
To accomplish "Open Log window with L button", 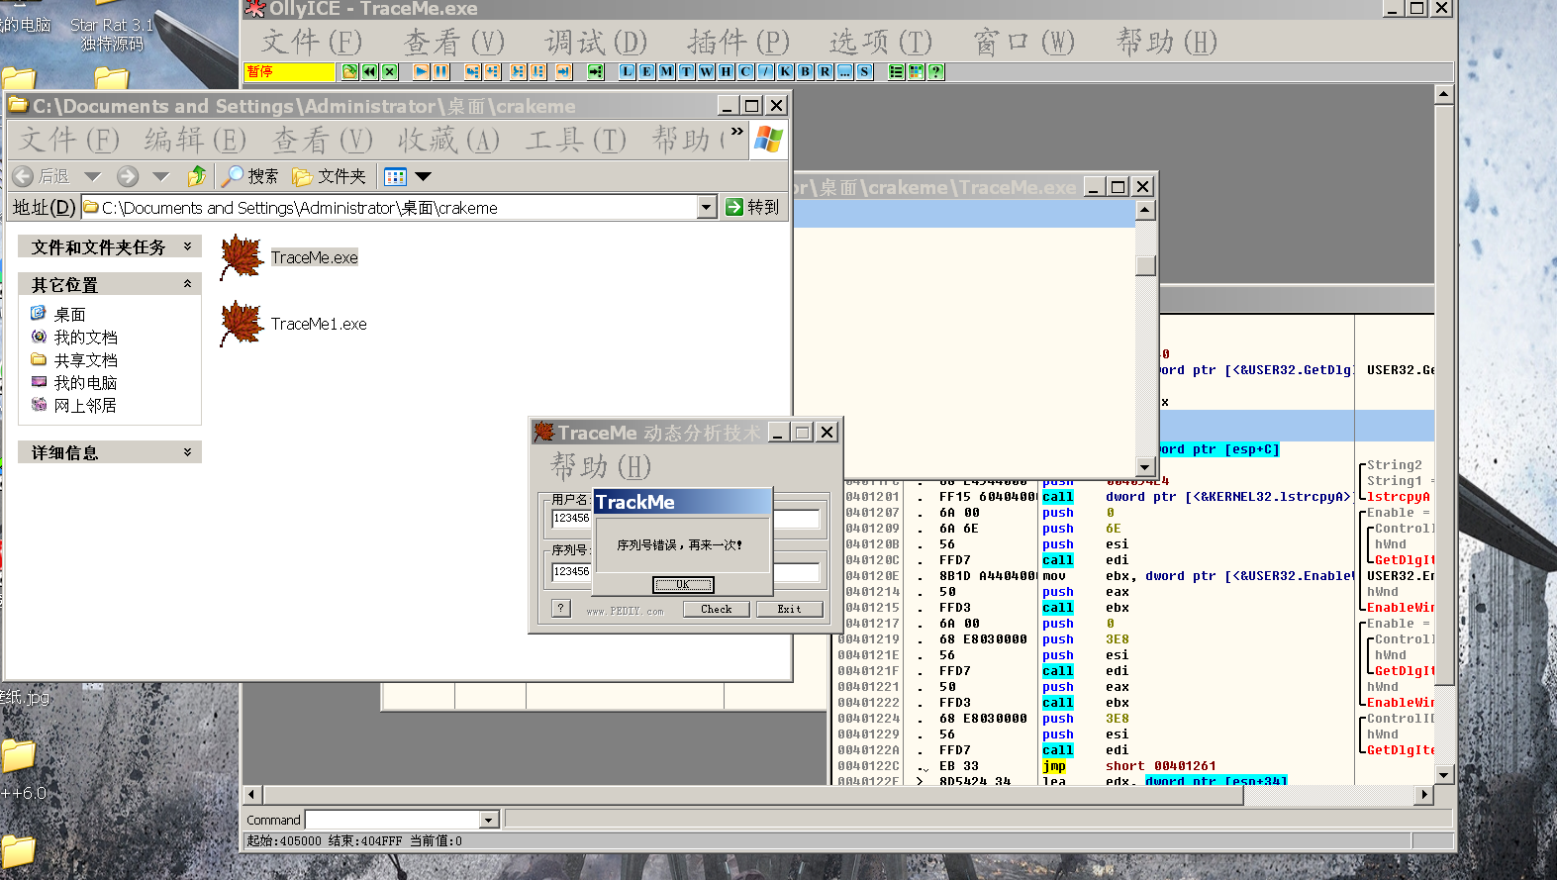I will click(628, 71).
